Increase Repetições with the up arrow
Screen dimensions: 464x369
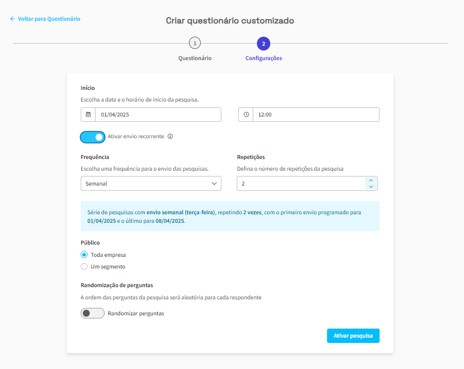371,180
